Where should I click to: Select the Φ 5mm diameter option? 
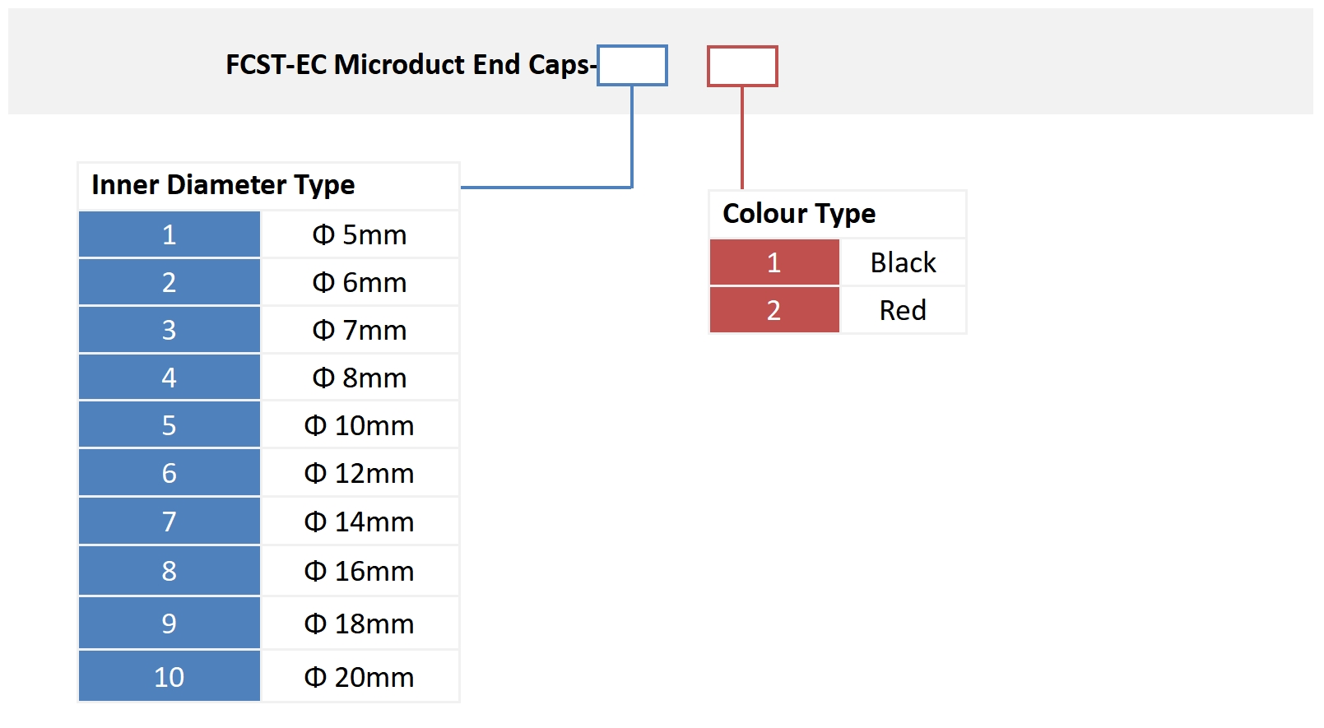[x=360, y=234]
